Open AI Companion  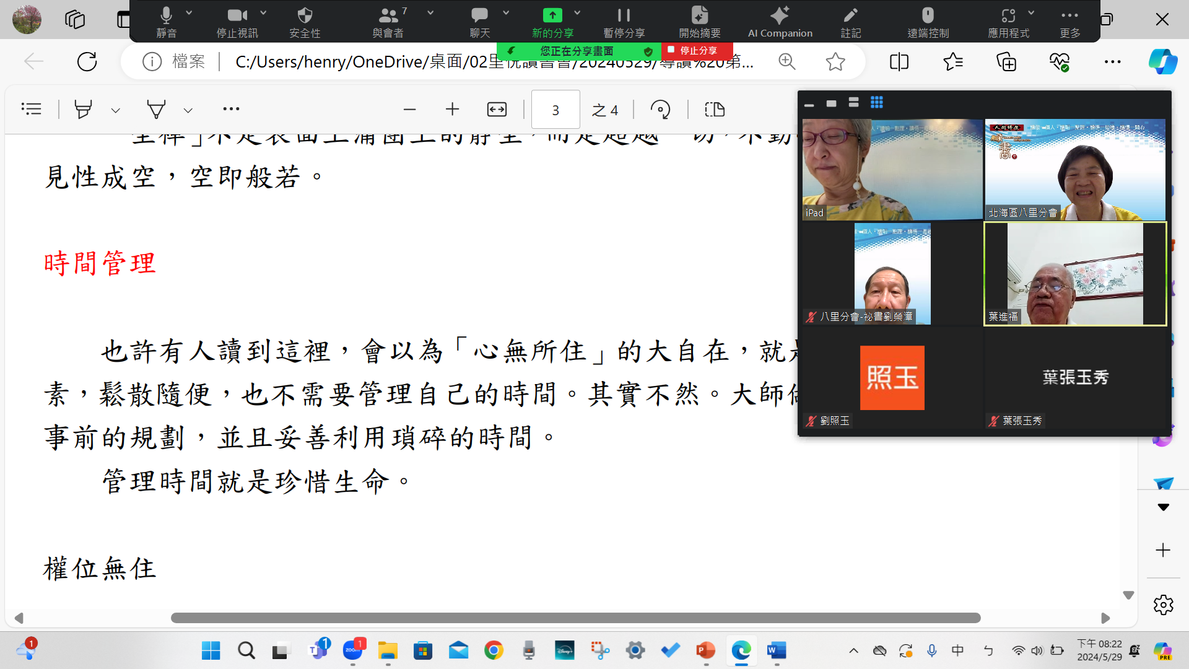pyautogui.click(x=780, y=22)
